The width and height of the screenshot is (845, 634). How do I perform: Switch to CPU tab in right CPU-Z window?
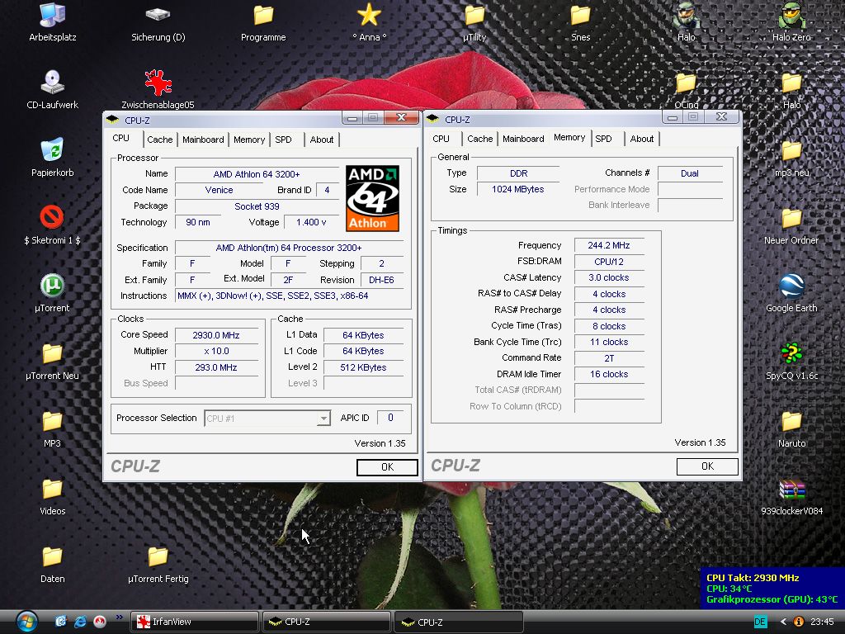pos(441,139)
